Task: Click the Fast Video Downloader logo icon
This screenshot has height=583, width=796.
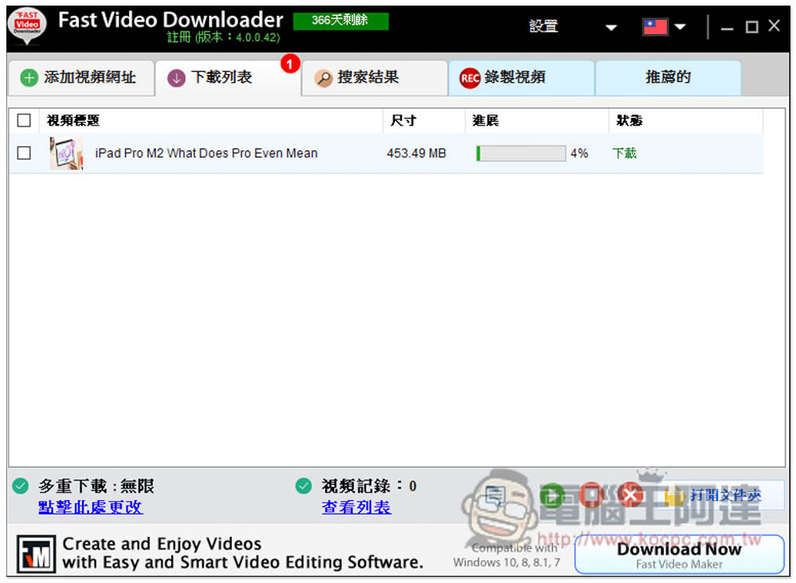Action: 27,26
